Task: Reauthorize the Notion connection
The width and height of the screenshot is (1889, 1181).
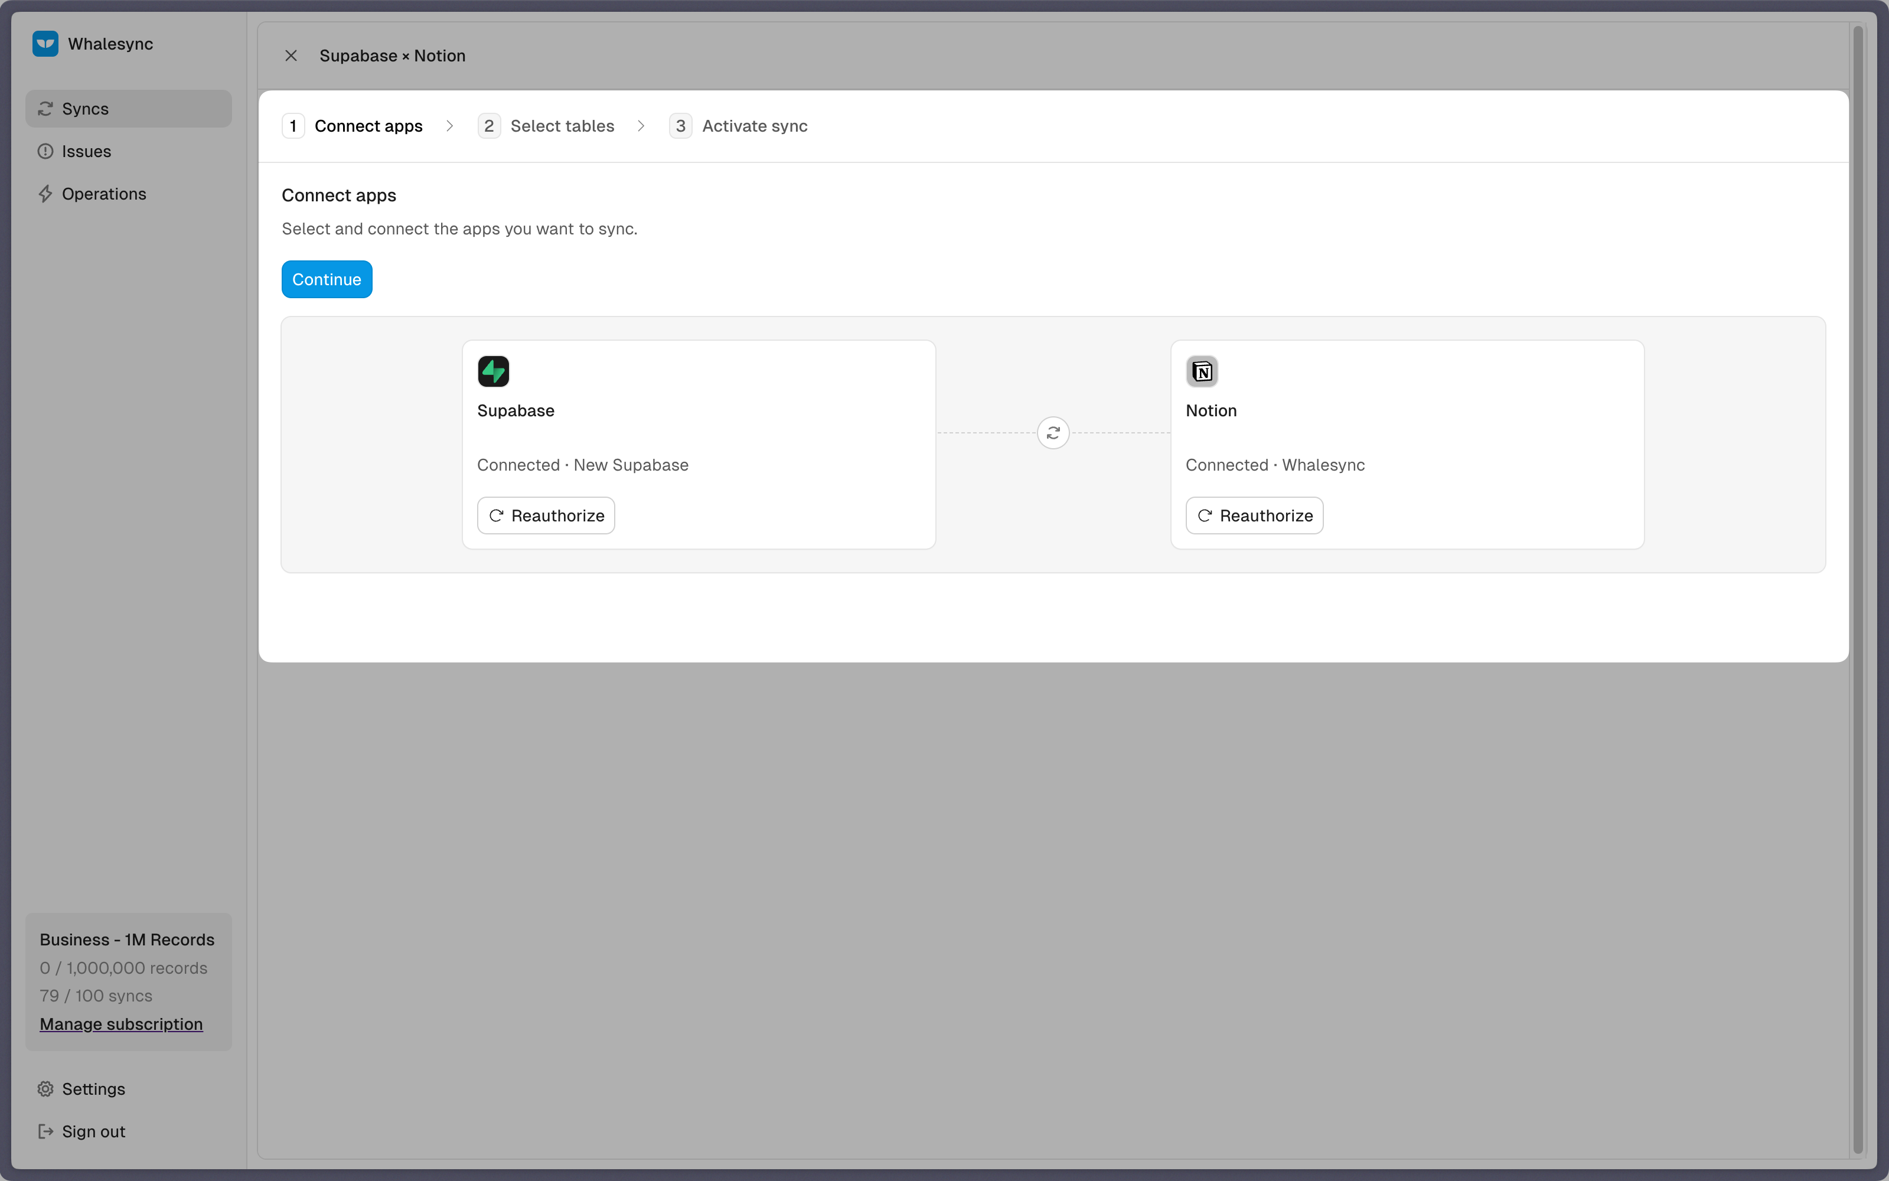Action: tap(1254, 516)
